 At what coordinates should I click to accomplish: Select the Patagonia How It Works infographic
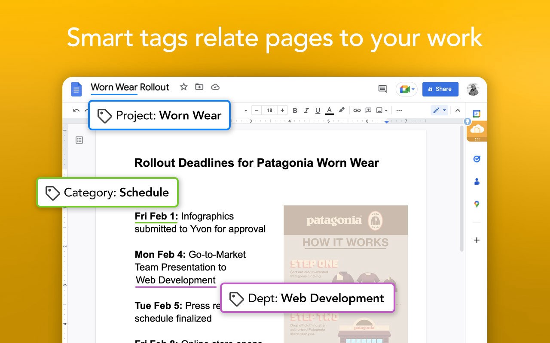[345, 274]
